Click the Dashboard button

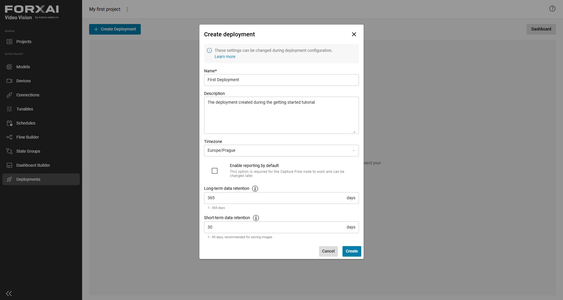point(541,29)
